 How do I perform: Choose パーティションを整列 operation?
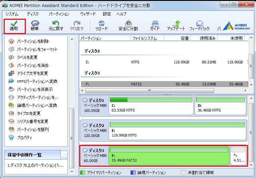28,130
